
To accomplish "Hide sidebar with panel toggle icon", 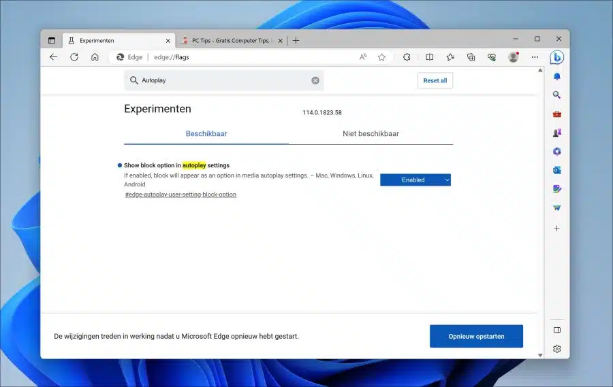I will (557, 330).
